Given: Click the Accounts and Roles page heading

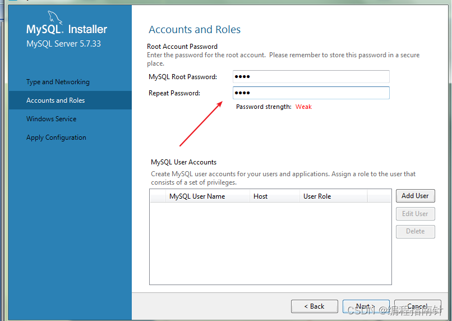Looking at the screenshot, I should coord(195,29).
